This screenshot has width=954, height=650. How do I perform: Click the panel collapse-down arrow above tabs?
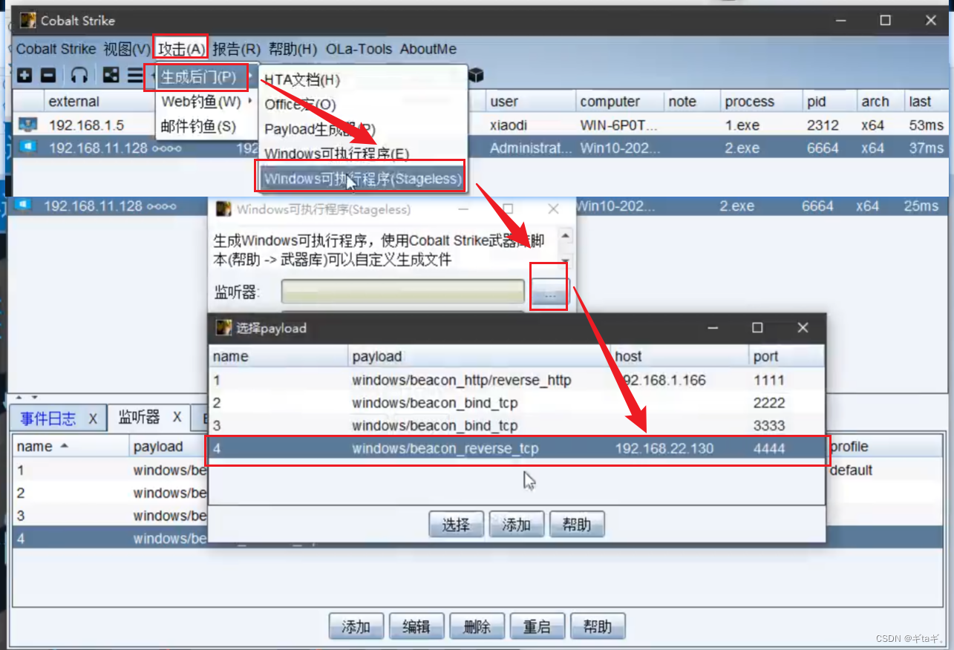coord(34,398)
